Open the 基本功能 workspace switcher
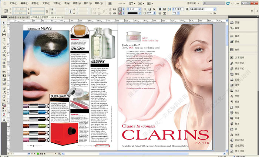The image size is (259, 157). coord(193,3)
